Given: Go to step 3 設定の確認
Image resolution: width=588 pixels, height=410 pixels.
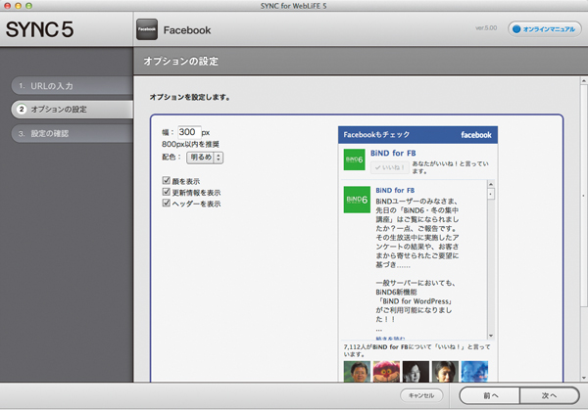Looking at the screenshot, I should pos(72,133).
